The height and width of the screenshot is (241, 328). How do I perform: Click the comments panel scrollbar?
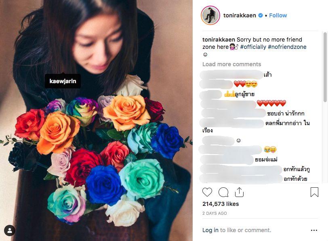coord(325,65)
